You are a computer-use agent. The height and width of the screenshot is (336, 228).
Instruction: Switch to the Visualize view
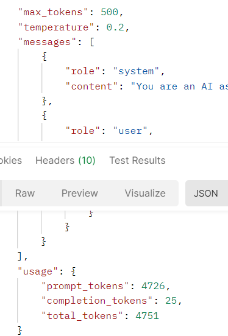click(x=145, y=194)
